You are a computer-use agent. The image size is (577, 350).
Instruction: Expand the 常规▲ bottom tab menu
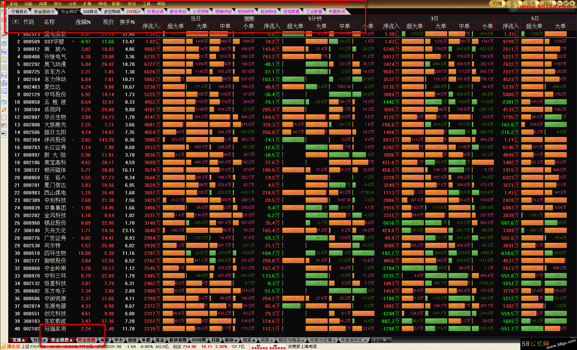tap(19, 340)
